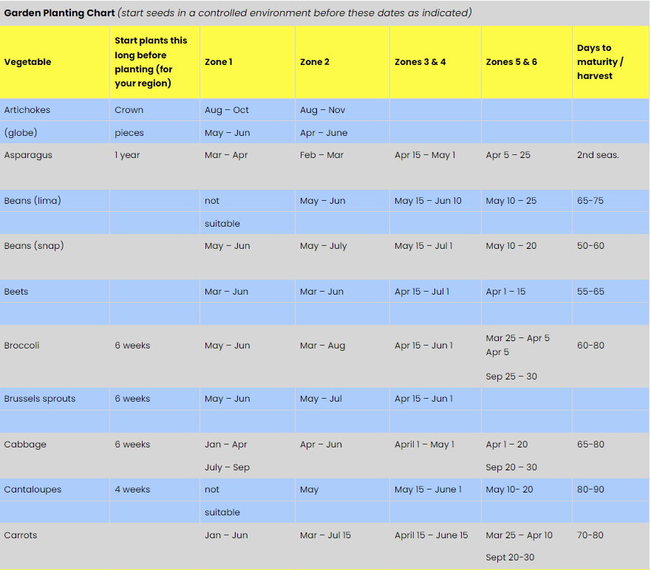Click the "Garden Planting Chart" title text
651x570 pixels.
tap(59, 13)
